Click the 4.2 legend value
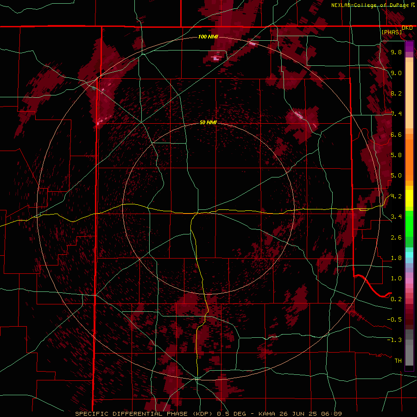417x417 pixels. pos(396,196)
